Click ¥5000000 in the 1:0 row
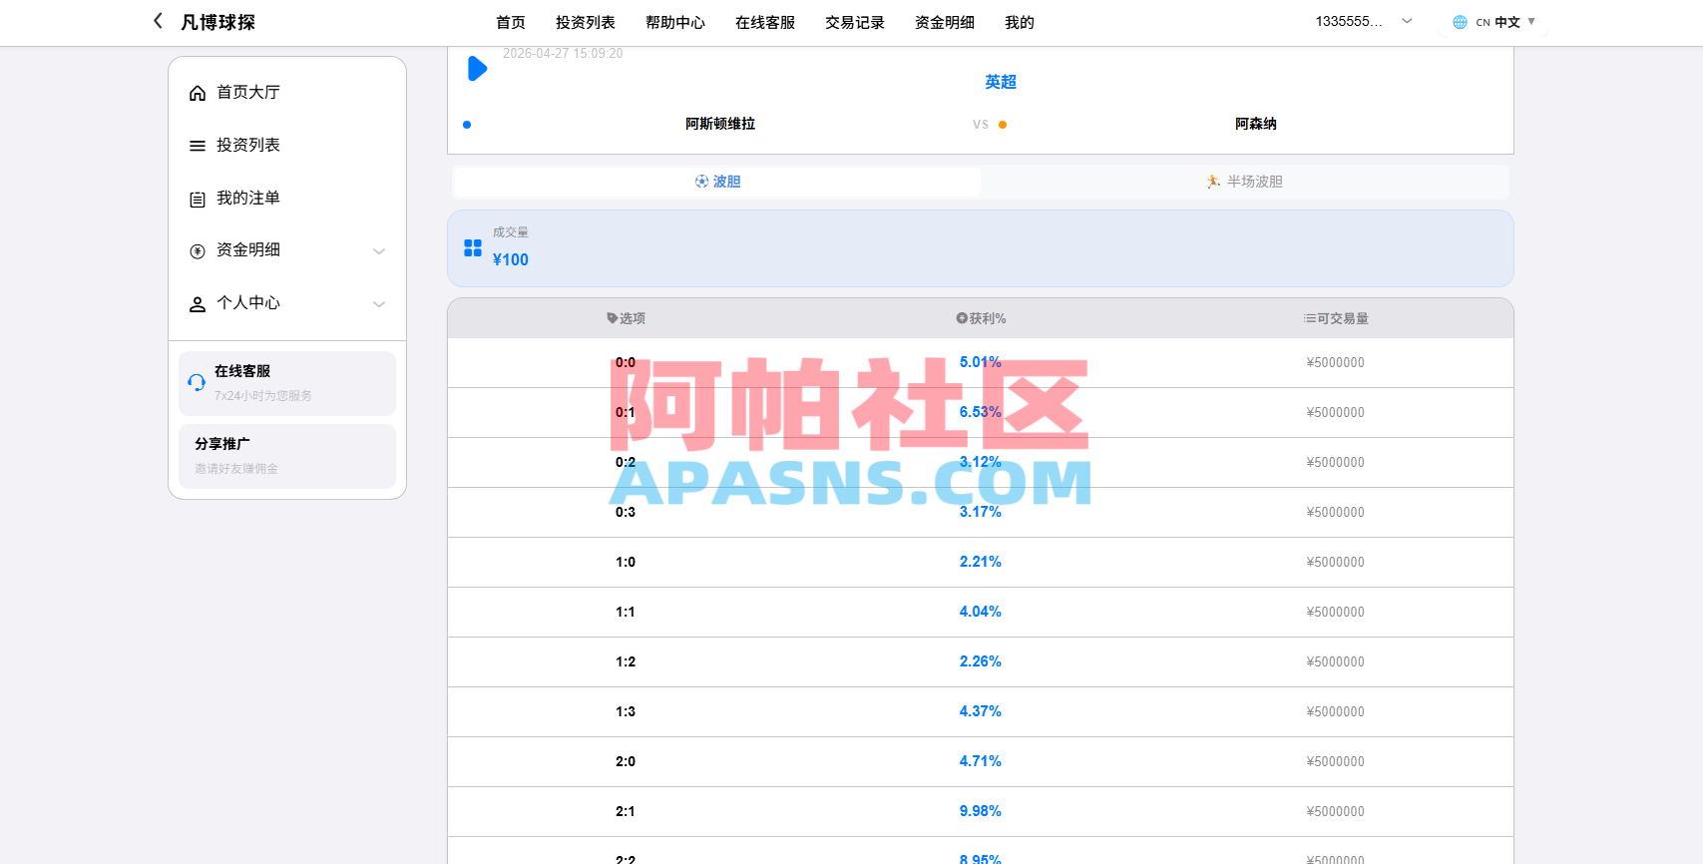This screenshot has height=864, width=1703. [x=1336, y=562]
